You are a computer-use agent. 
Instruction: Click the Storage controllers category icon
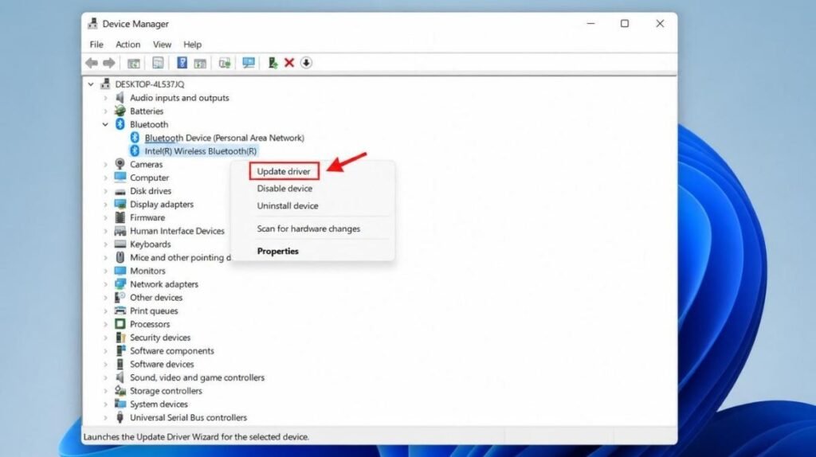(x=120, y=390)
